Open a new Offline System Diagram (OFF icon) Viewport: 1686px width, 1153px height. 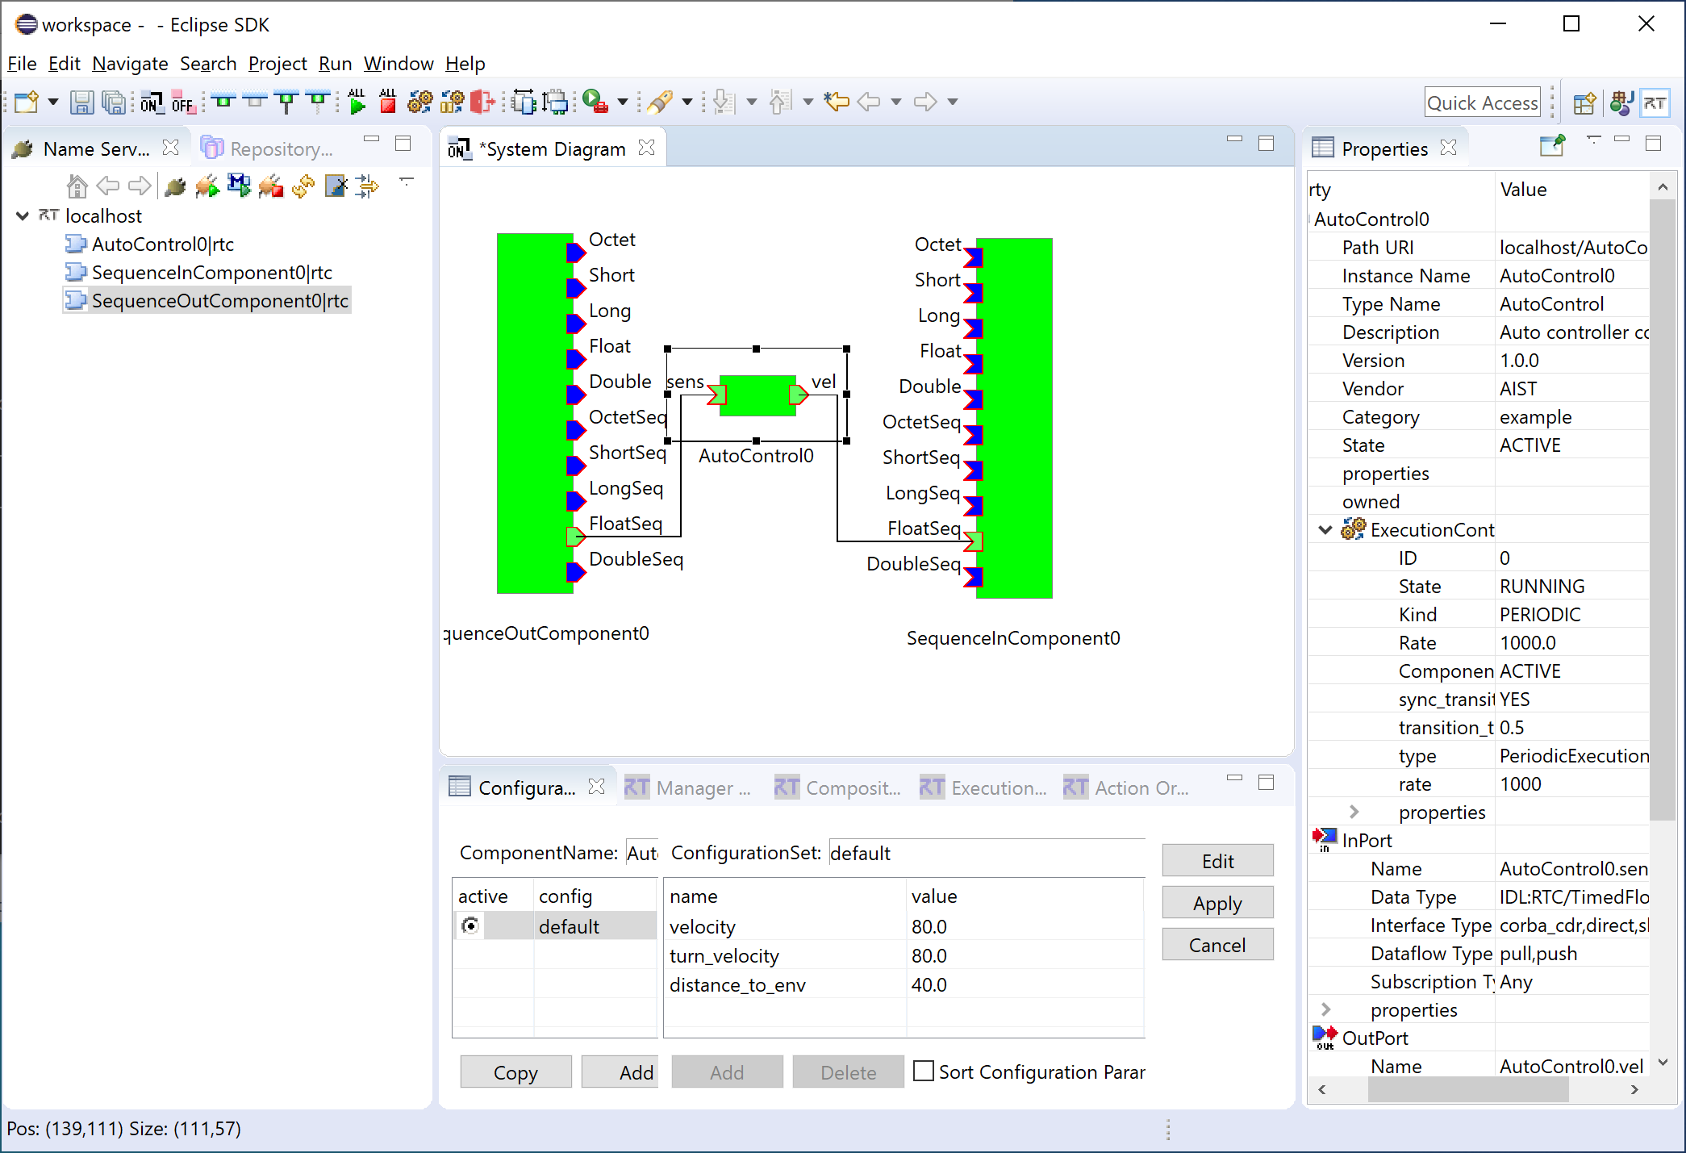click(x=183, y=102)
